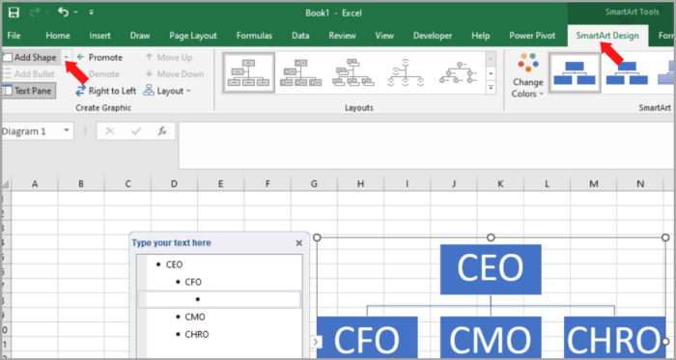
Task: Collapse text pane using side arrow tab
Action: [316, 342]
